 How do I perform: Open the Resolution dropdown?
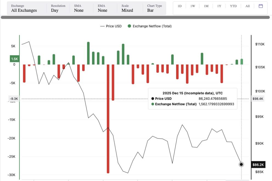pyautogui.click(x=58, y=8)
